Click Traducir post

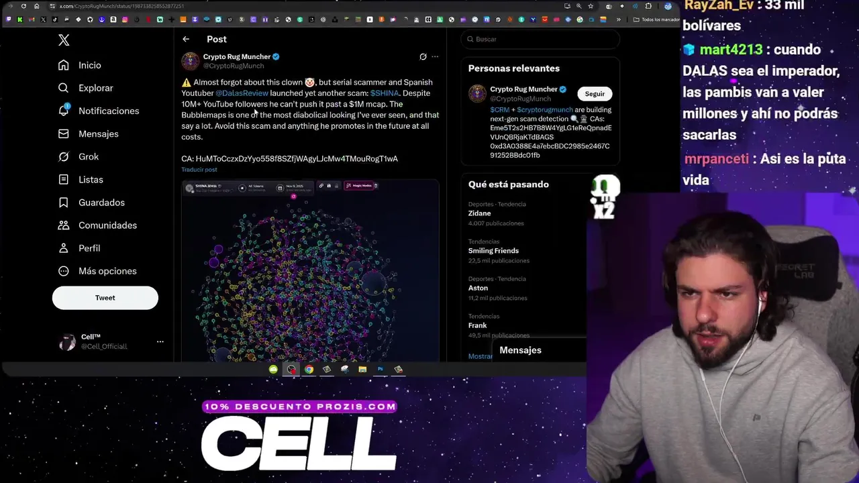point(199,170)
